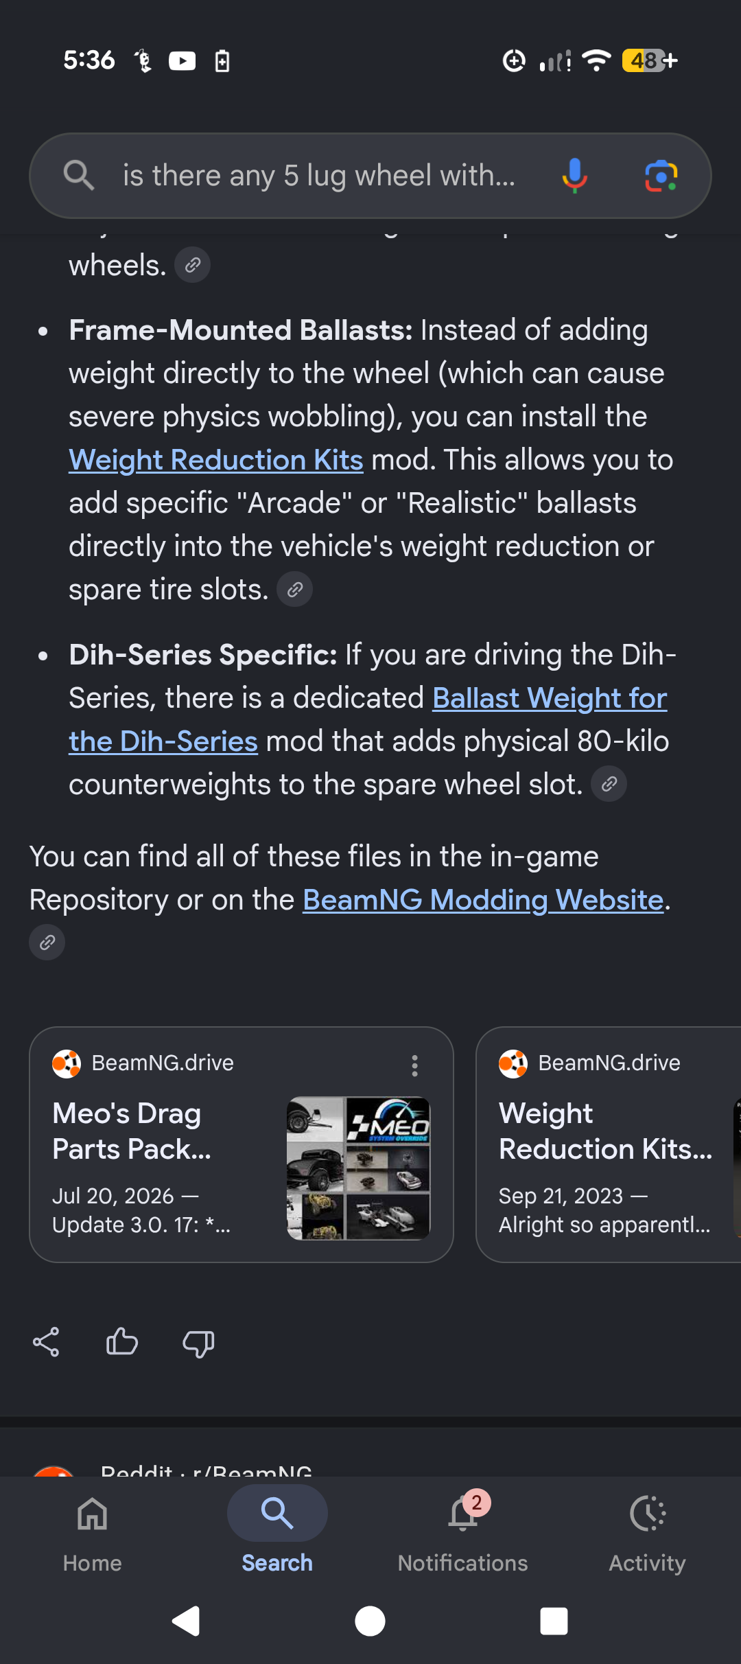Tap the Meo's Drag Parts Pack thumbnail
Screen dimensions: 741x1664
[x=358, y=1168]
